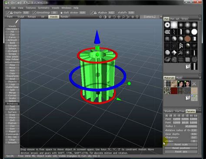Screen dimensions: 206x159
Task: Click the half-shaded circle view icon
Action: (x=105, y=17)
